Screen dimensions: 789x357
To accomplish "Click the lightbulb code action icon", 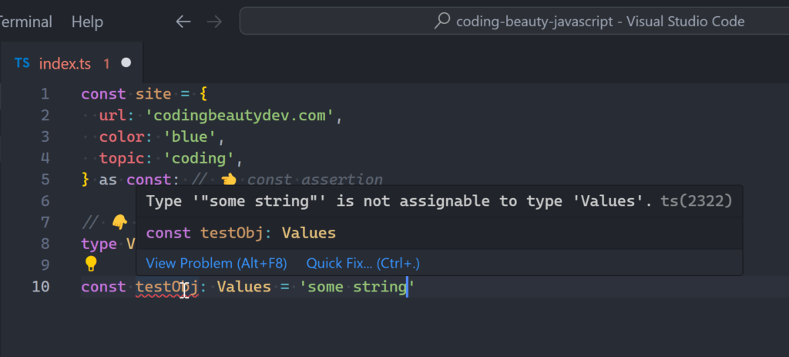I will point(91,264).
